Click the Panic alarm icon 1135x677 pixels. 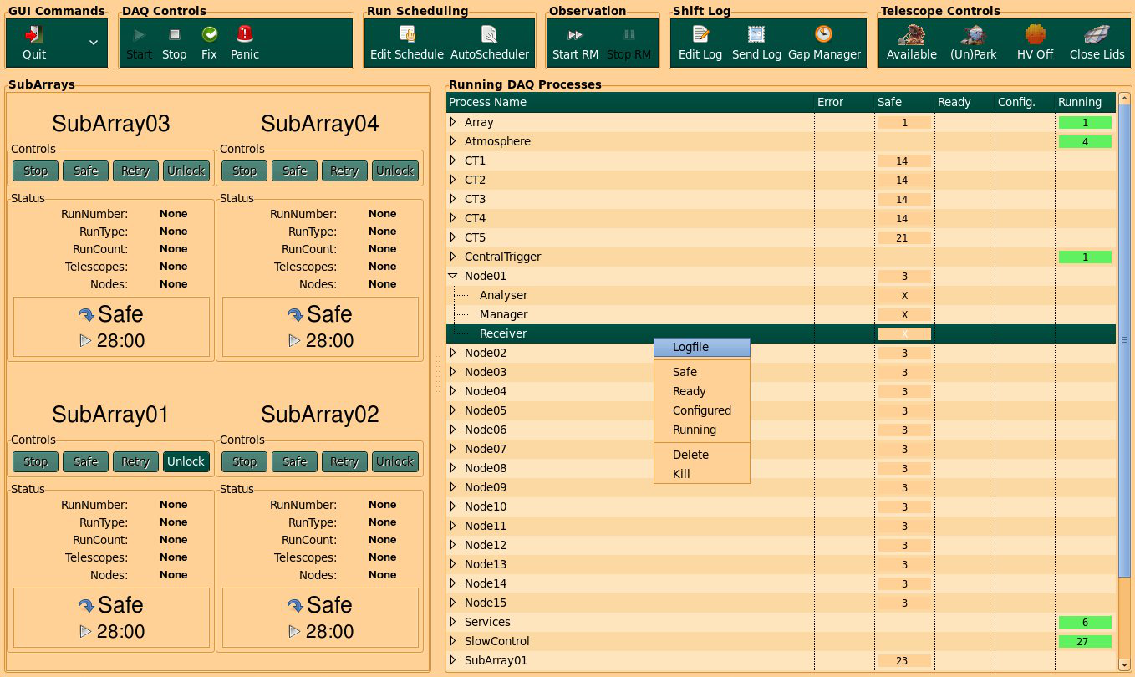(x=245, y=34)
